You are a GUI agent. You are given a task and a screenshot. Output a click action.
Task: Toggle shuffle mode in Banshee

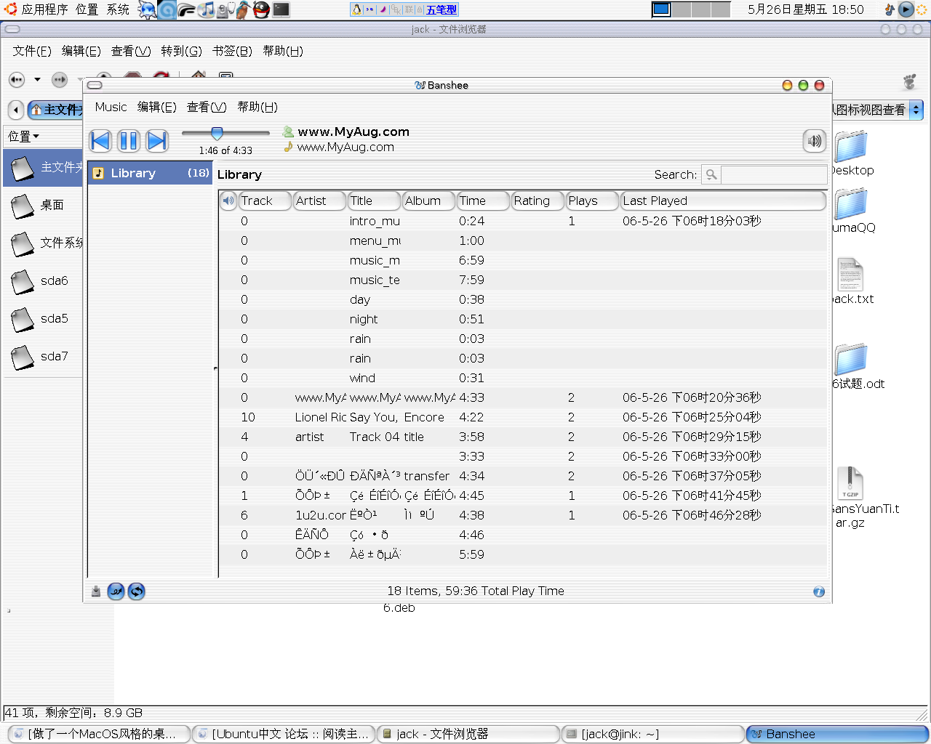click(x=116, y=591)
